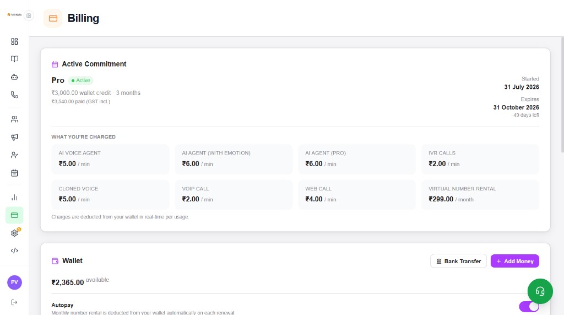
Task: Click the logout icon in sidebar
Action: 14,302
